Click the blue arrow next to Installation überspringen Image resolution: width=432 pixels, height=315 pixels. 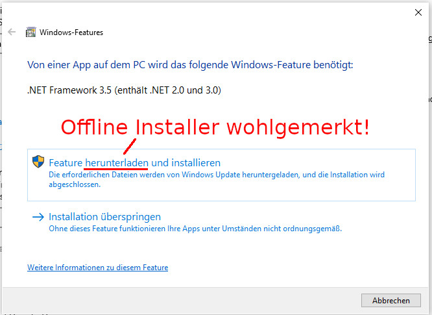coord(38,217)
